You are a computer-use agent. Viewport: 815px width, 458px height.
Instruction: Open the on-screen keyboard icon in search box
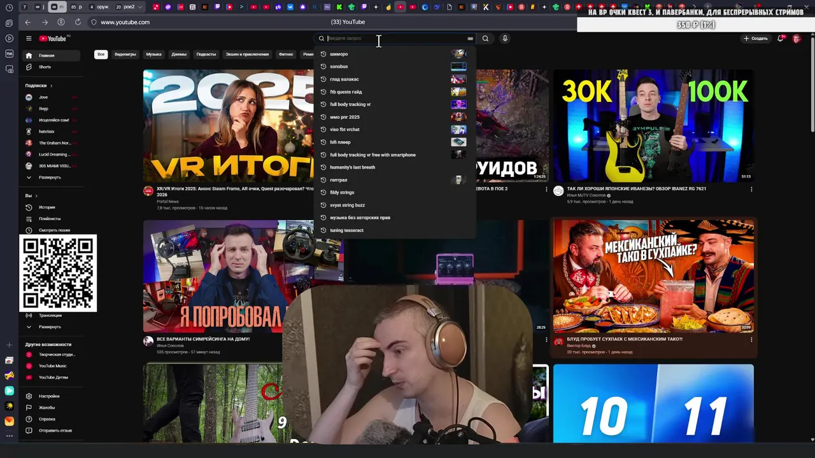click(x=470, y=39)
